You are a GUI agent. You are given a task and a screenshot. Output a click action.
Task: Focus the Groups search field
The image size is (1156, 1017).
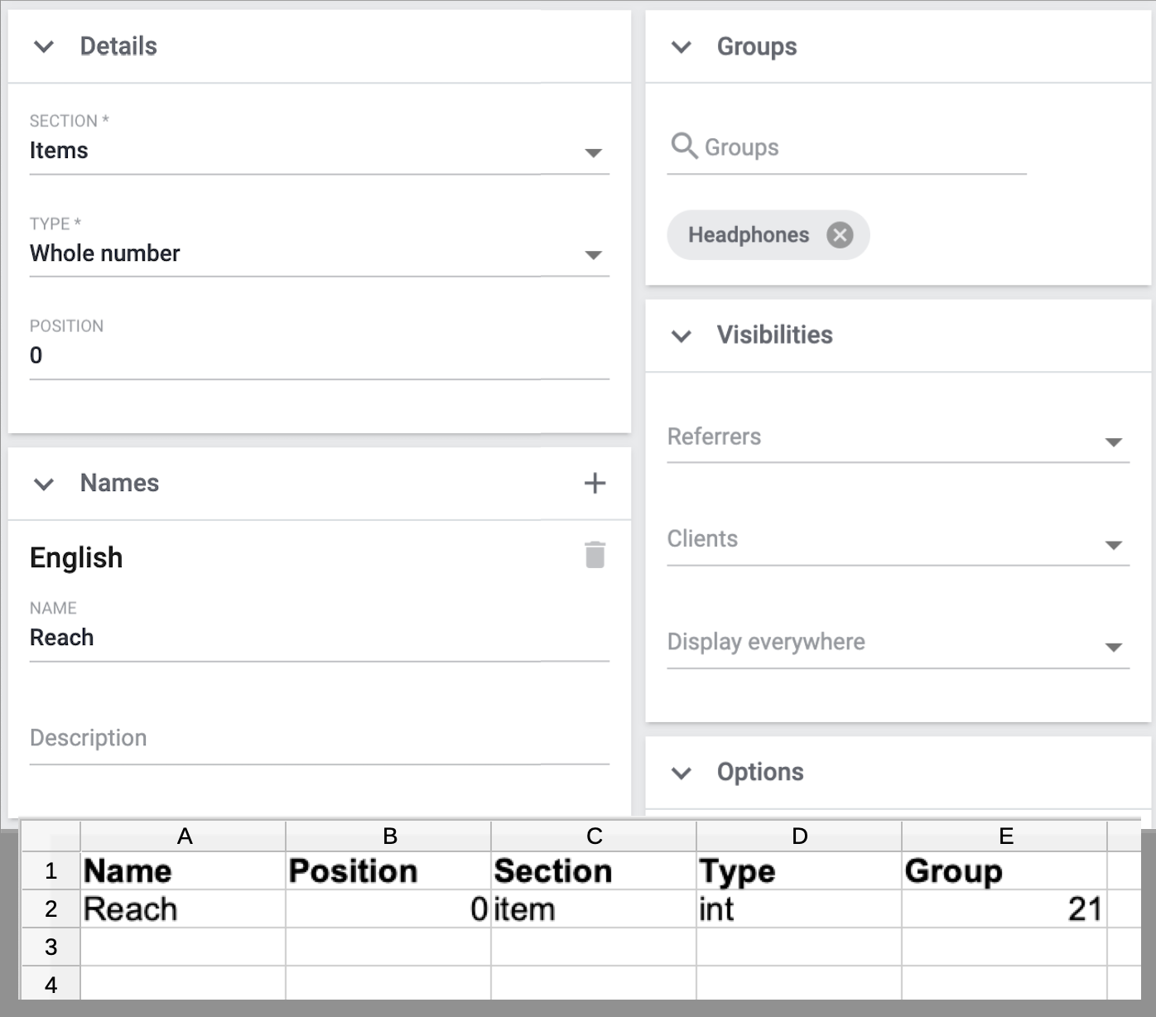click(861, 148)
